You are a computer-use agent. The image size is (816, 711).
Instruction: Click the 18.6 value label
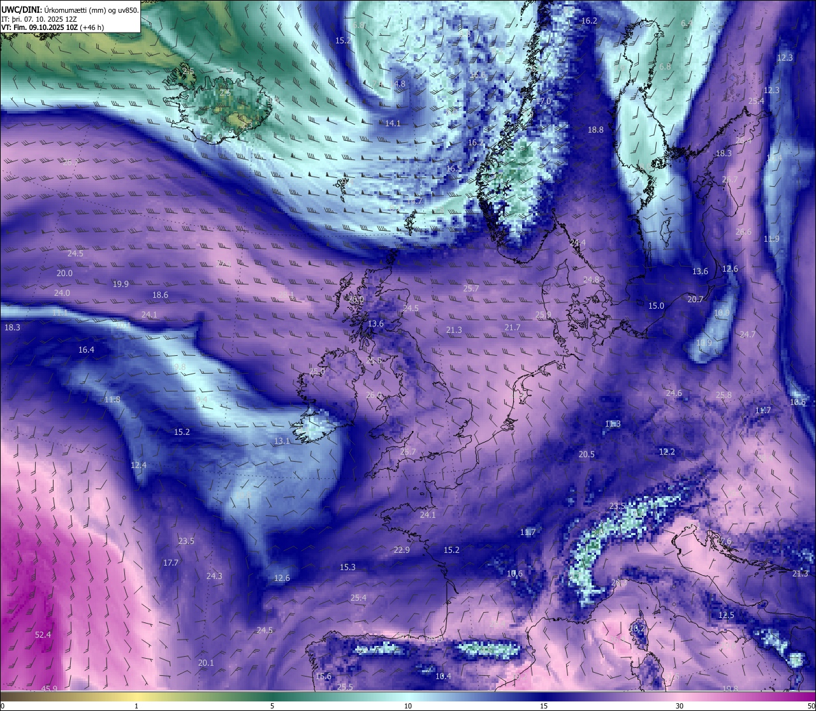point(160,295)
